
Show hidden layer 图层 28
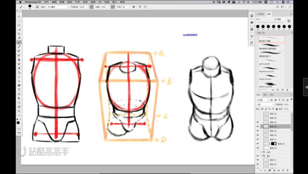coord(258,118)
